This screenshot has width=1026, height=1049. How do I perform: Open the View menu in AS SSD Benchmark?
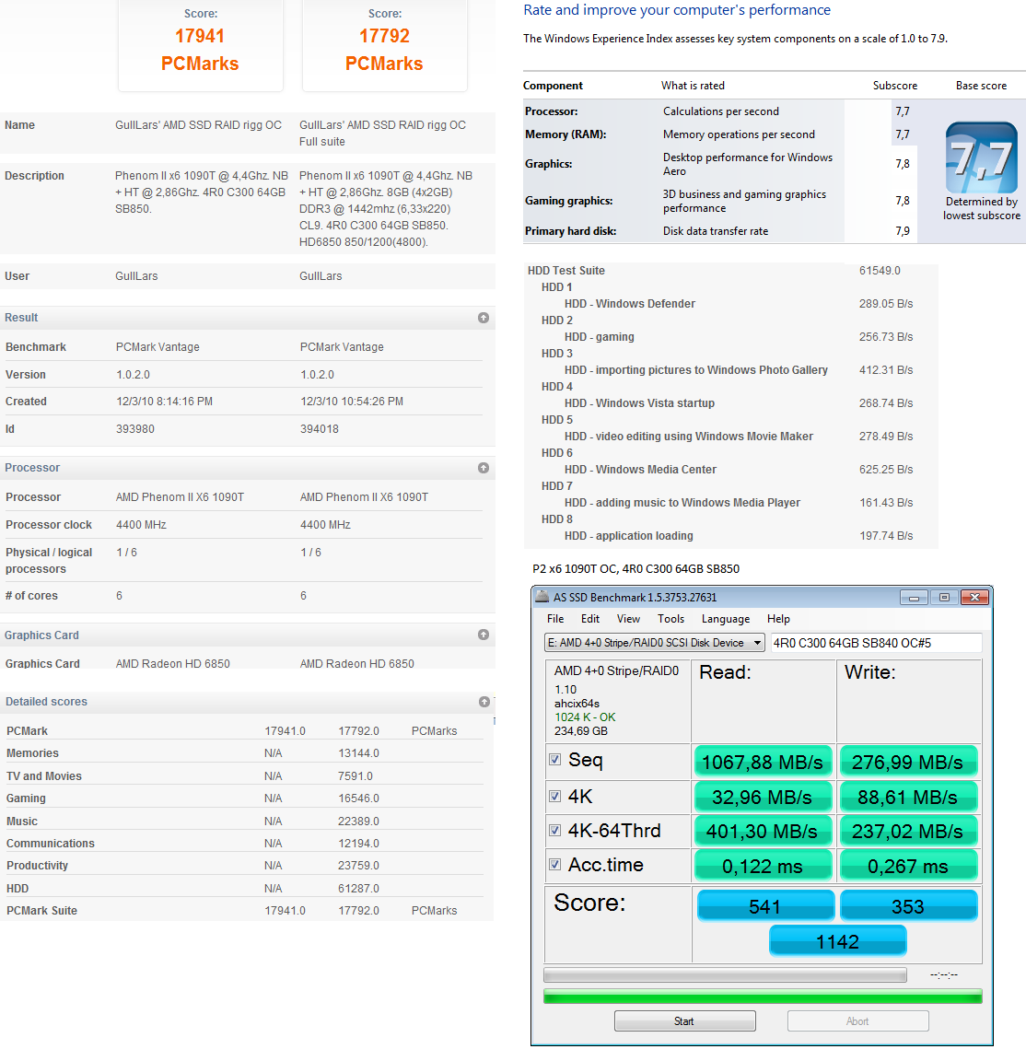[x=628, y=619]
